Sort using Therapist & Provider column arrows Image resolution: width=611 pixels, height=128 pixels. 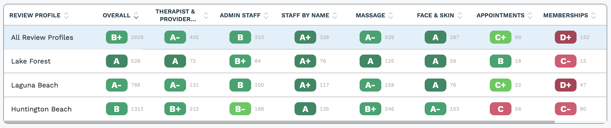(206, 16)
